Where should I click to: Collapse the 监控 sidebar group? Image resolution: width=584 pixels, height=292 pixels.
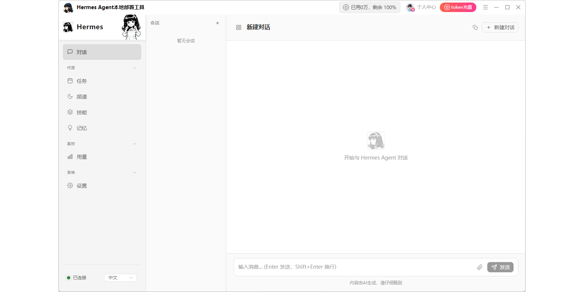click(135, 144)
